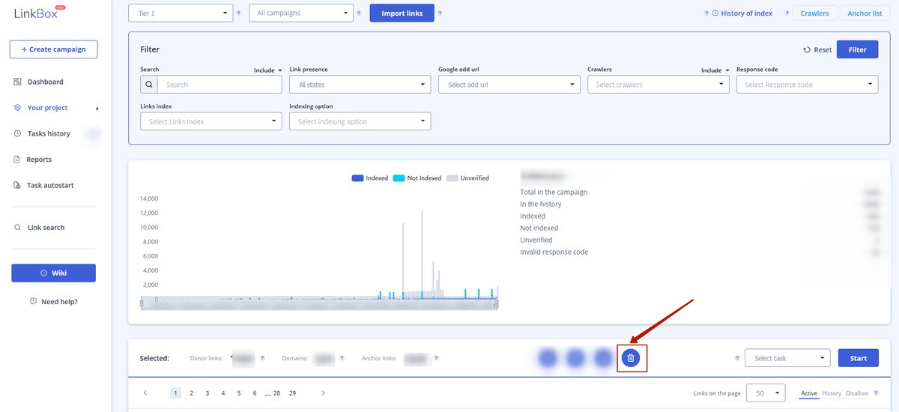Switch to the Disallow tab
899x412 pixels.
[857, 393]
